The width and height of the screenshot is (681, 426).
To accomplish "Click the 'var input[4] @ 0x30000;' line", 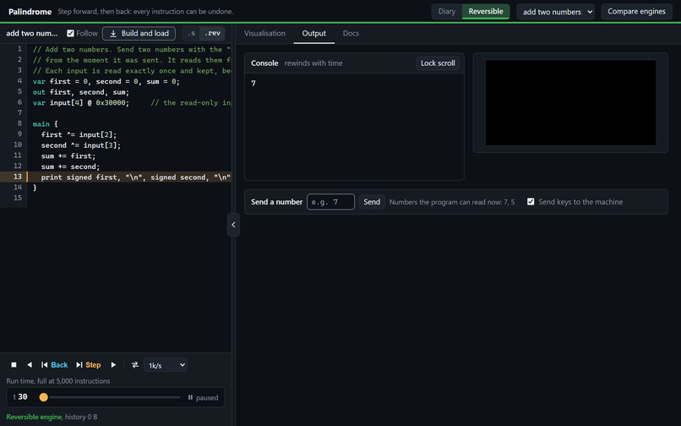I will 81,102.
